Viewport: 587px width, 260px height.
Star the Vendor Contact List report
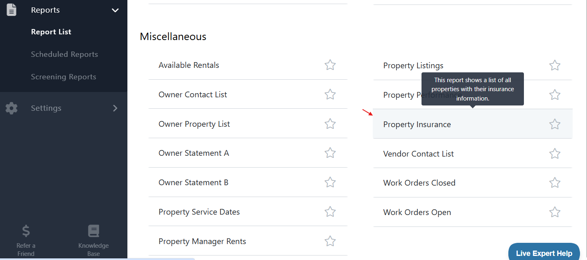(555, 154)
